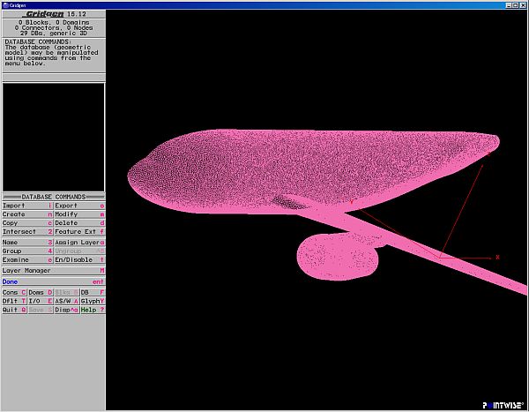This screenshot has height=412, width=529.
Task: Choose the Modify command
Action: coord(79,214)
